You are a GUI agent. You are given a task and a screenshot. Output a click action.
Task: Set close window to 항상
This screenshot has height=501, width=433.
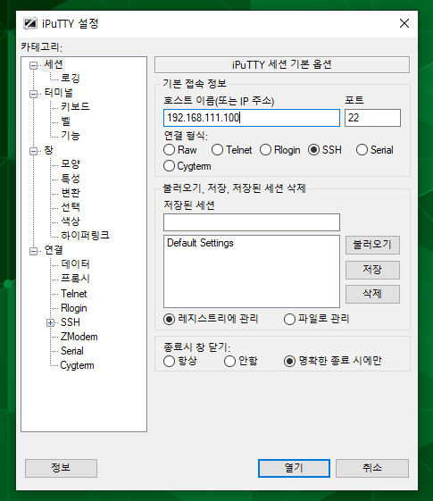pos(180,362)
